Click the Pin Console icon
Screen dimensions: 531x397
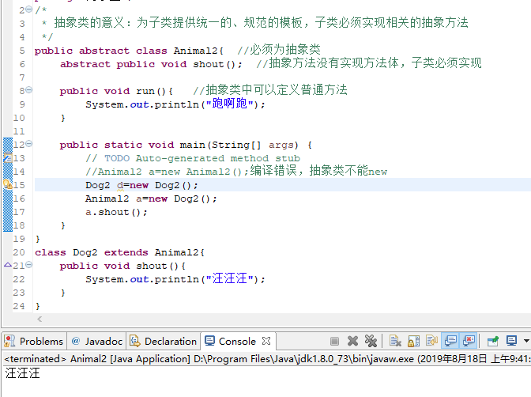tap(493, 341)
